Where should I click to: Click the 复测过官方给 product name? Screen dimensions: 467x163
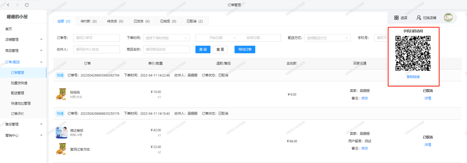point(80,149)
